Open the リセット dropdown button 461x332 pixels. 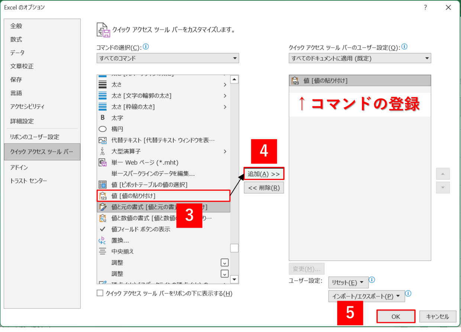(x=348, y=282)
